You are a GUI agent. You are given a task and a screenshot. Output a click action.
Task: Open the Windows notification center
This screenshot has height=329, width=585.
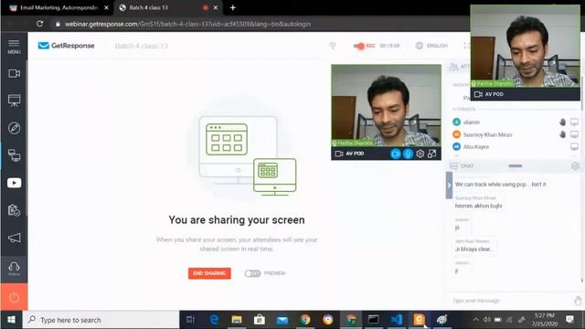pos(569,320)
